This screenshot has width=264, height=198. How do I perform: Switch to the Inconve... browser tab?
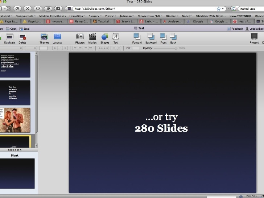click(x=56, y=21)
